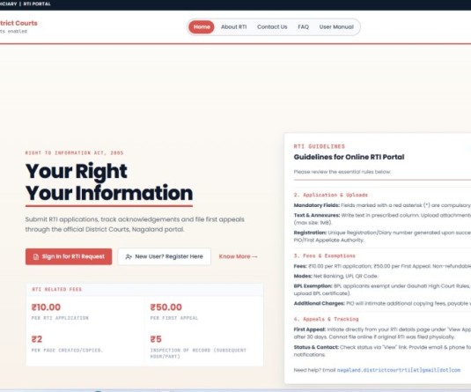The image size is (471, 392).
Task: Click Sign In for RTI Request button
Action: point(69,256)
